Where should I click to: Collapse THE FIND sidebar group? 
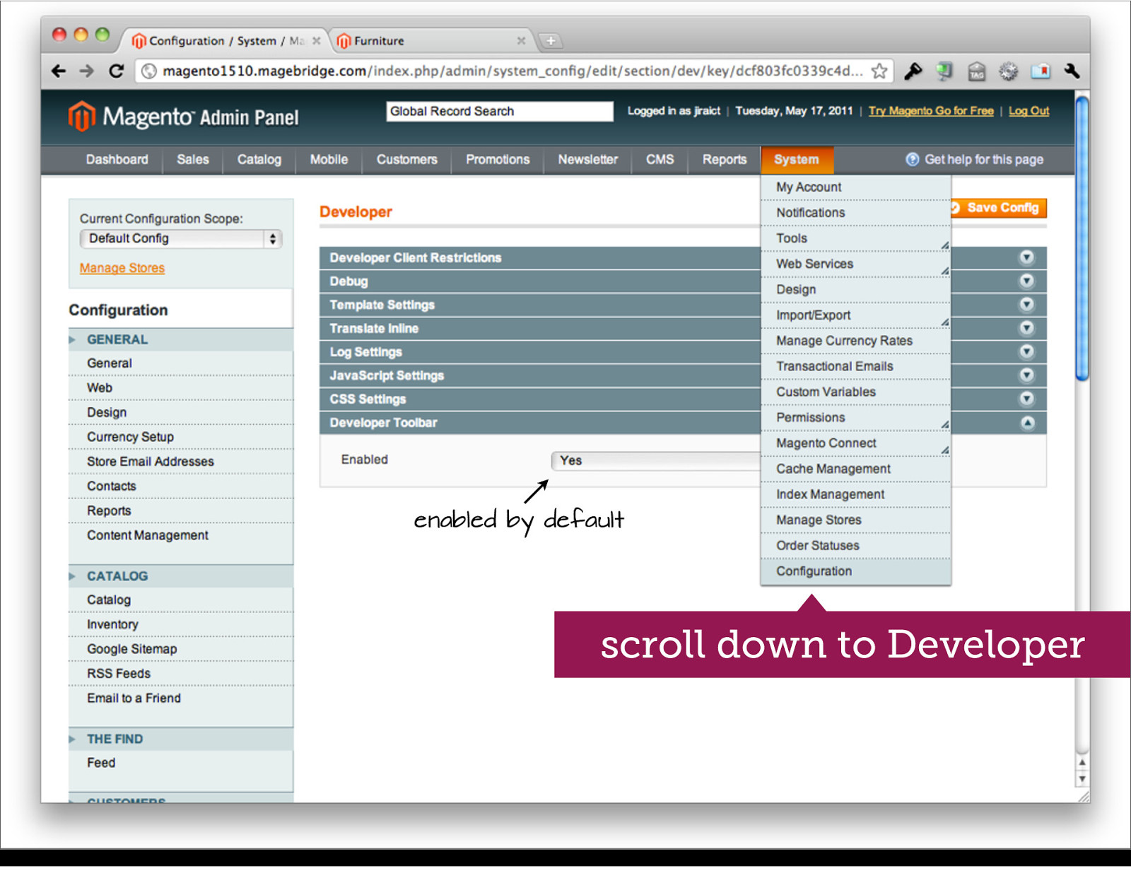point(72,740)
